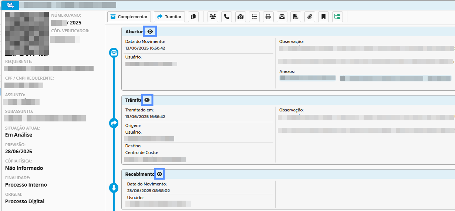This screenshot has width=455, height=211.
Task: Toggle the eye icon beside Recebimento
Action: 159,174
